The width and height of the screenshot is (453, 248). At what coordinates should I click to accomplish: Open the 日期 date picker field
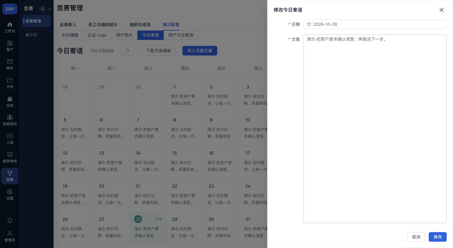point(375,24)
